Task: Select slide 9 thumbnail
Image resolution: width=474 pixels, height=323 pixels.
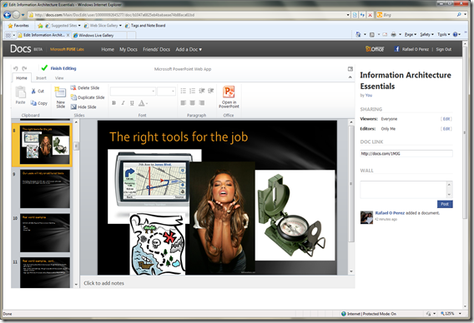Action: click(x=45, y=189)
